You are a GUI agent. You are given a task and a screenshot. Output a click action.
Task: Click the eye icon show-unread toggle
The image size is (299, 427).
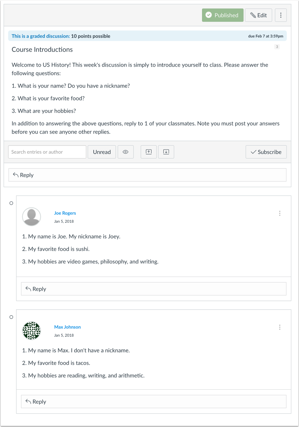(126, 152)
